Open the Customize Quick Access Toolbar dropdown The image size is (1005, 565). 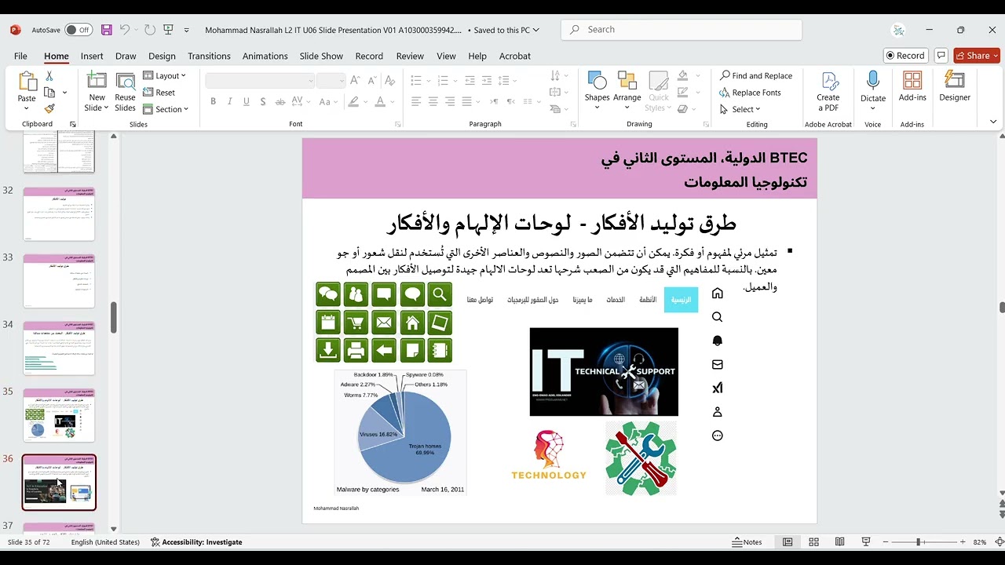click(x=187, y=30)
